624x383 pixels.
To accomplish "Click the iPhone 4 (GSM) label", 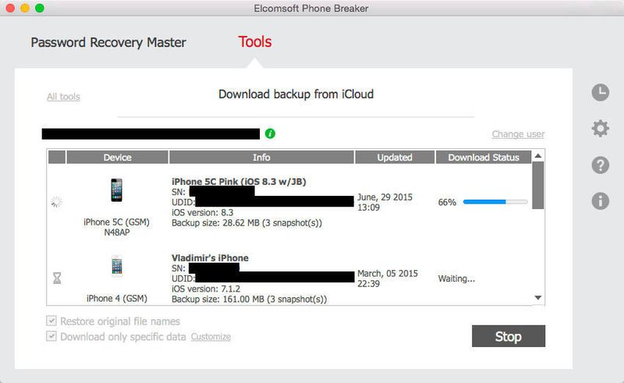I will click(x=116, y=298).
